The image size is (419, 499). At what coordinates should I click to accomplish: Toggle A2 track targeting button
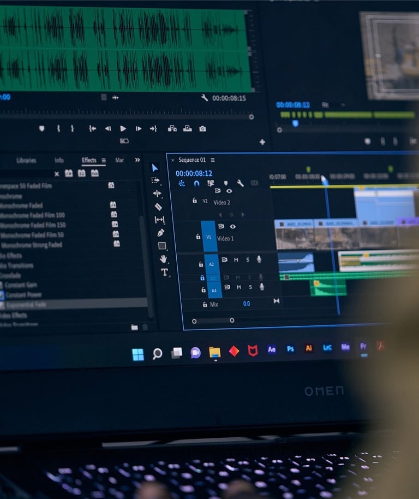pyautogui.click(x=212, y=265)
